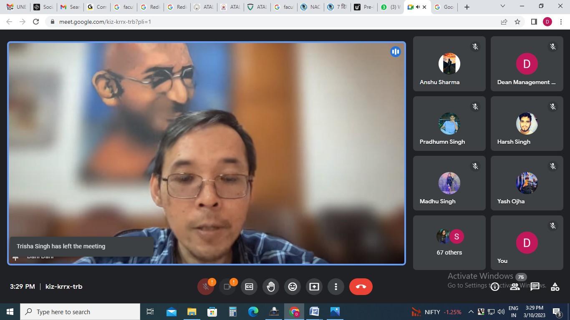Image resolution: width=570 pixels, height=320 pixels.
Task: Go back in browser history
Action: (x=9, y=22)
